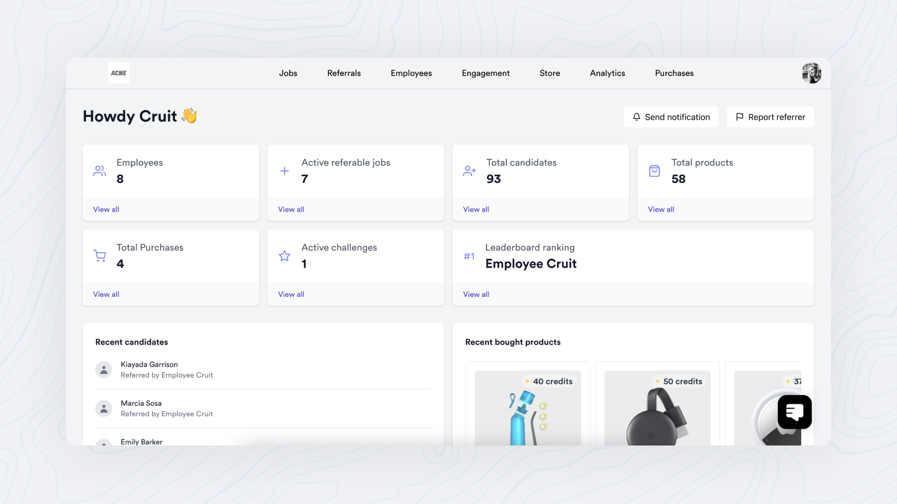Open the 40 credits water bottle product
The width and height of the screenshot is (897, 504).
click(x=528, y=411)
